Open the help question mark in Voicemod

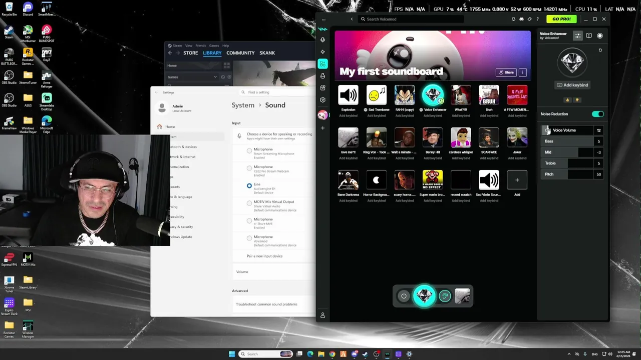click(537, 19)
